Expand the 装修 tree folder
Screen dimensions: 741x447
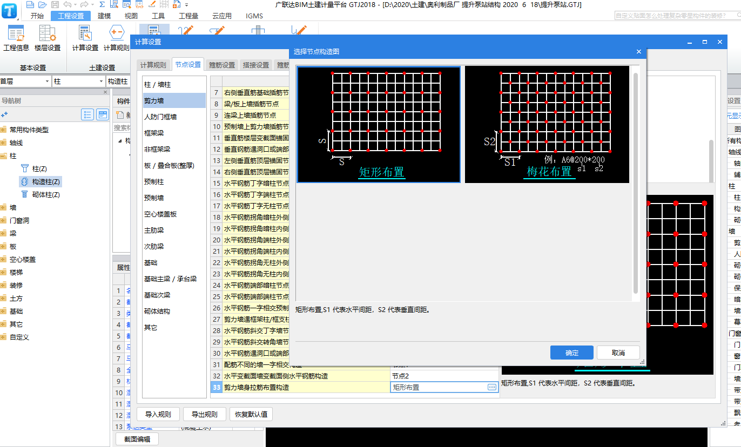click(4, 285)
